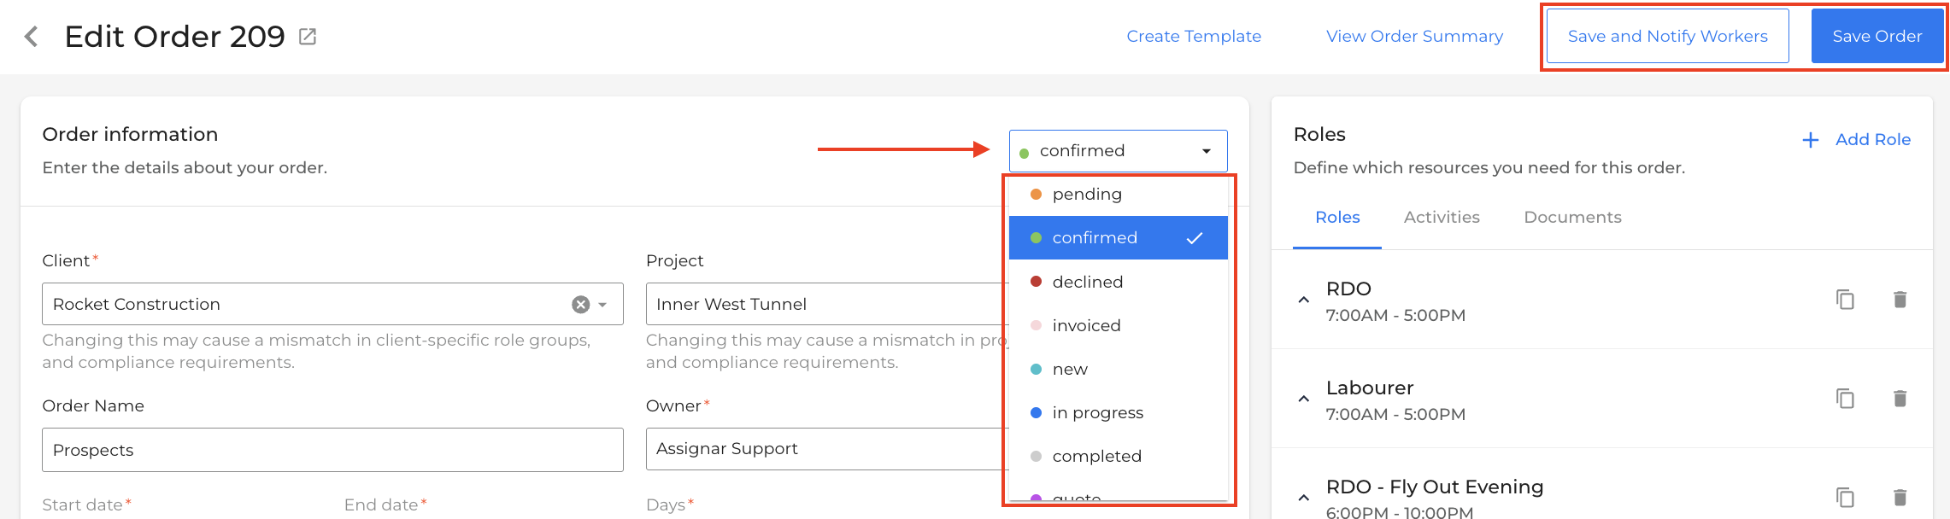Open the Client selection dropdown
1950x519 pixels.
click(602, 304)
